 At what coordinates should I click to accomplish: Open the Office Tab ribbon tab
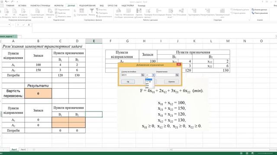(113, 6)
